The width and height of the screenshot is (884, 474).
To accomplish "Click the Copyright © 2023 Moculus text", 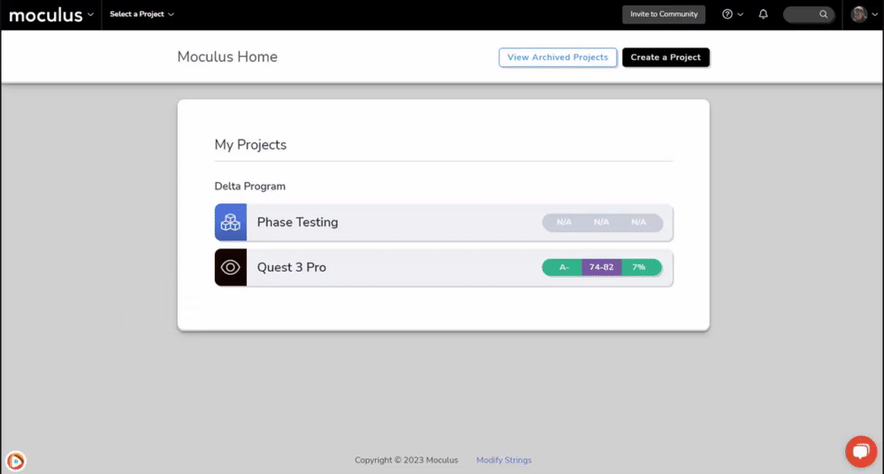I will tap(407, 460).
